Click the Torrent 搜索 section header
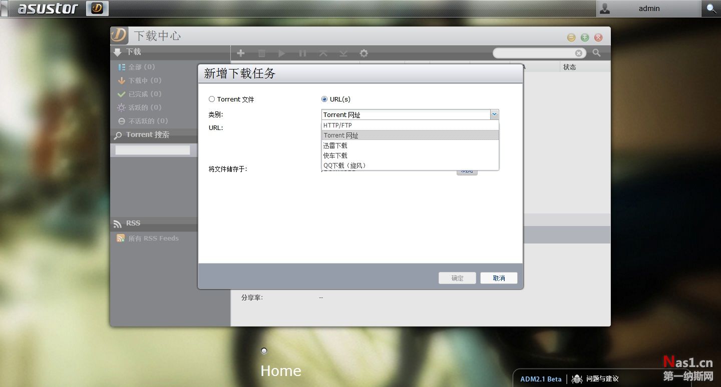Screen dimensions: 721x387 154,135
